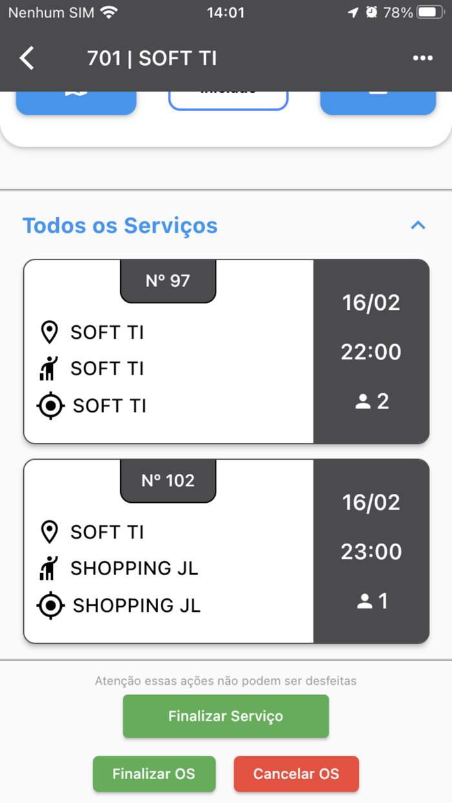The width and height of the screenshot is (452, 803).
Task: Tap the header title 701 | SOFT TI
Action: click(153, 57)
